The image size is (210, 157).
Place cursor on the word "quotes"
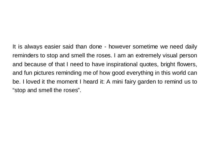tap(148, 65)
